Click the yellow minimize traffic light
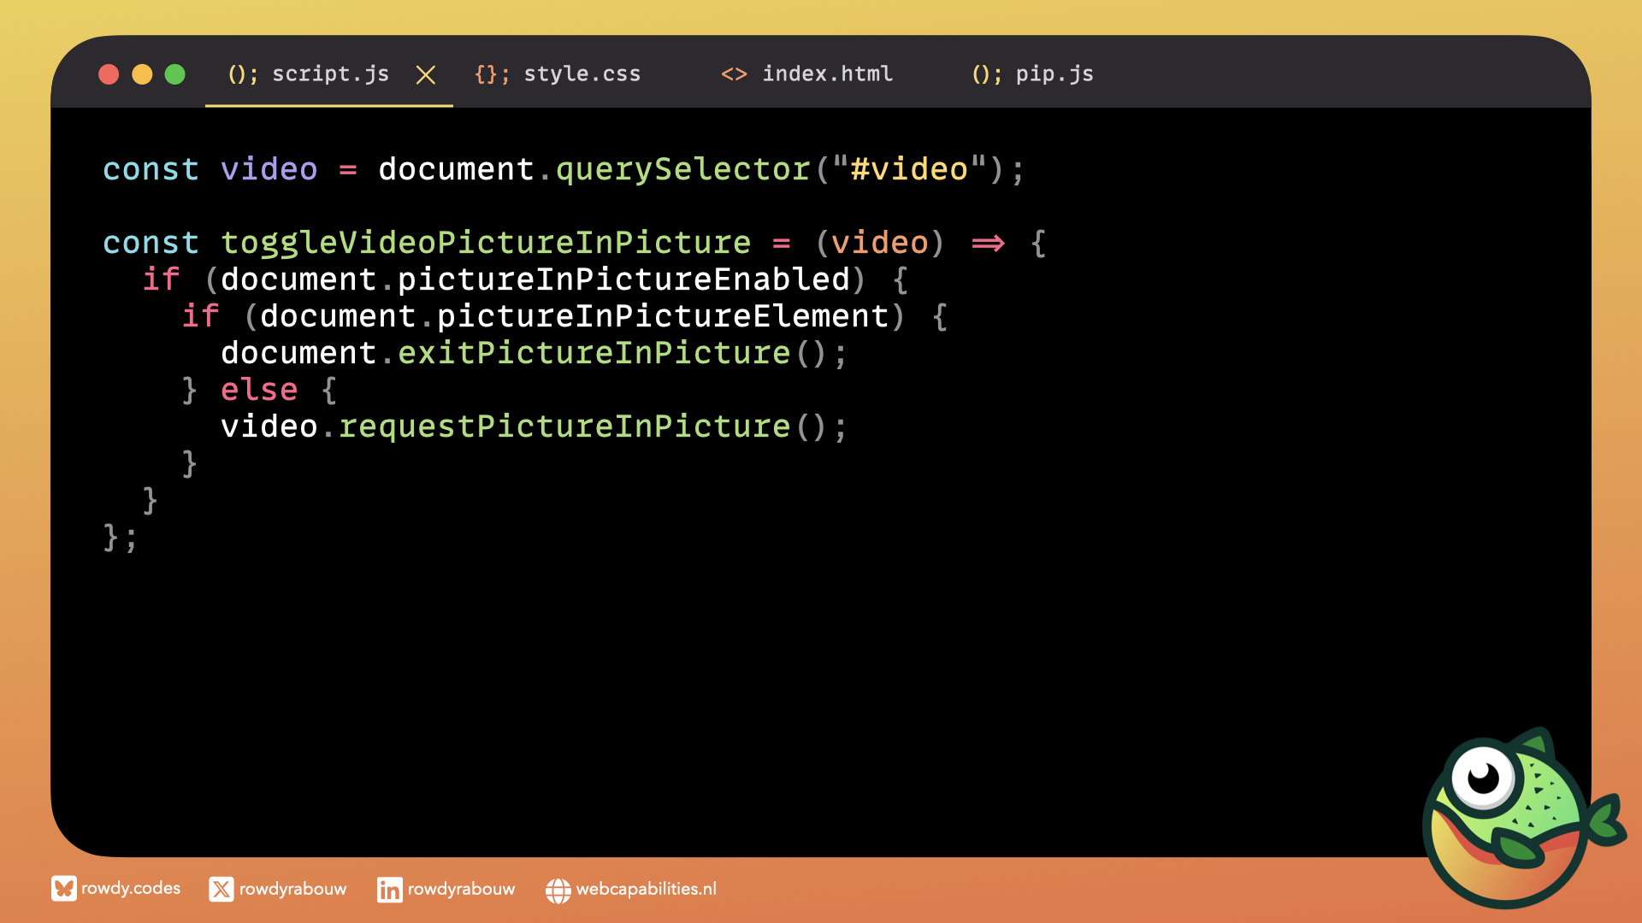Image resolution: width=1642 pixels, height=923 pixels. (x=142, y=74)
